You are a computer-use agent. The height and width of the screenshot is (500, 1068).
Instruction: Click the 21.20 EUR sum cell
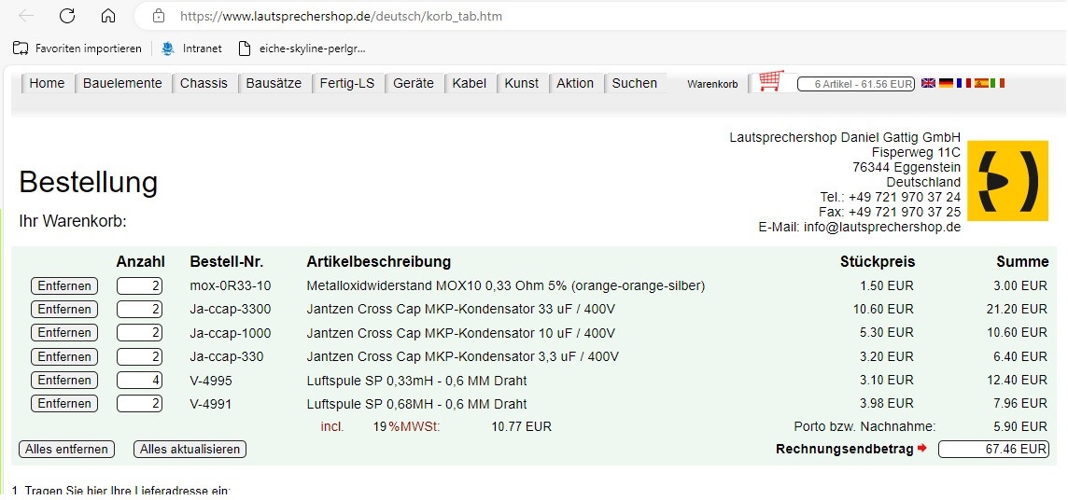click(1017, 310)
